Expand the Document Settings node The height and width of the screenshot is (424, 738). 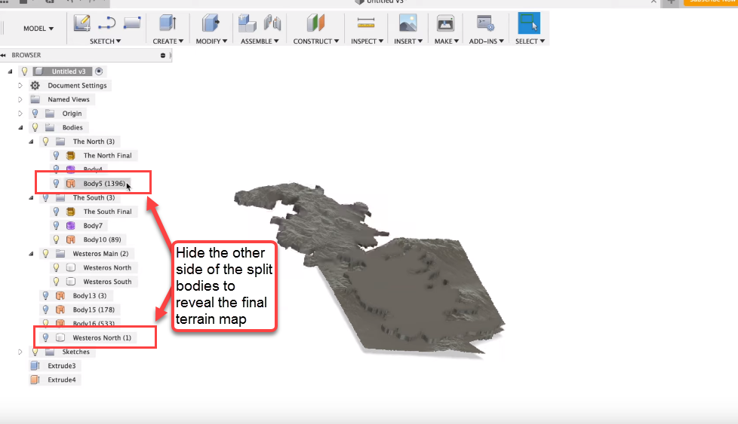tap(20, 85)
